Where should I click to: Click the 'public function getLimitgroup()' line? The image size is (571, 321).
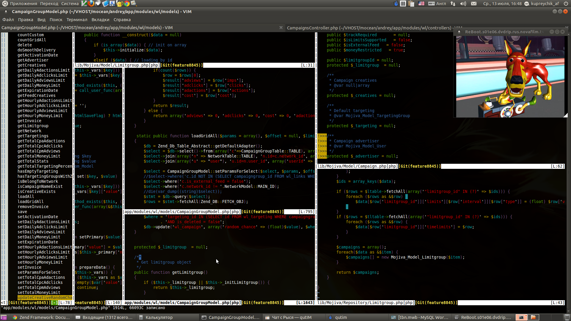pyautogui.click(x=171, y=272)
